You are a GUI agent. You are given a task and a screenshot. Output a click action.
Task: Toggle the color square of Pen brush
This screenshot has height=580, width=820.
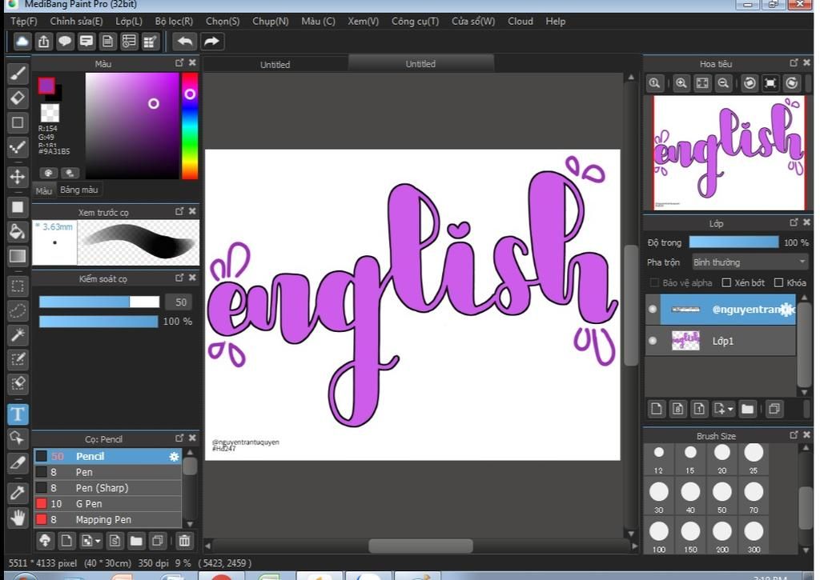tap(41, 472)
